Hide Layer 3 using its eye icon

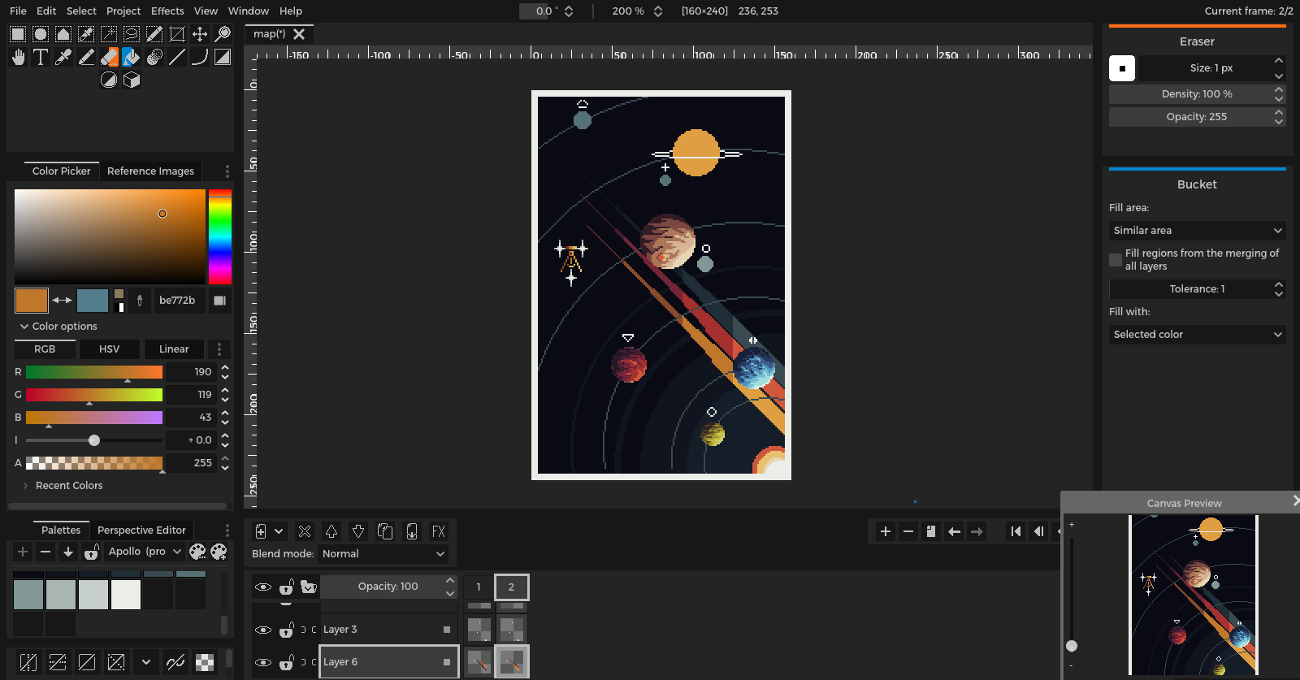point(262,630)
